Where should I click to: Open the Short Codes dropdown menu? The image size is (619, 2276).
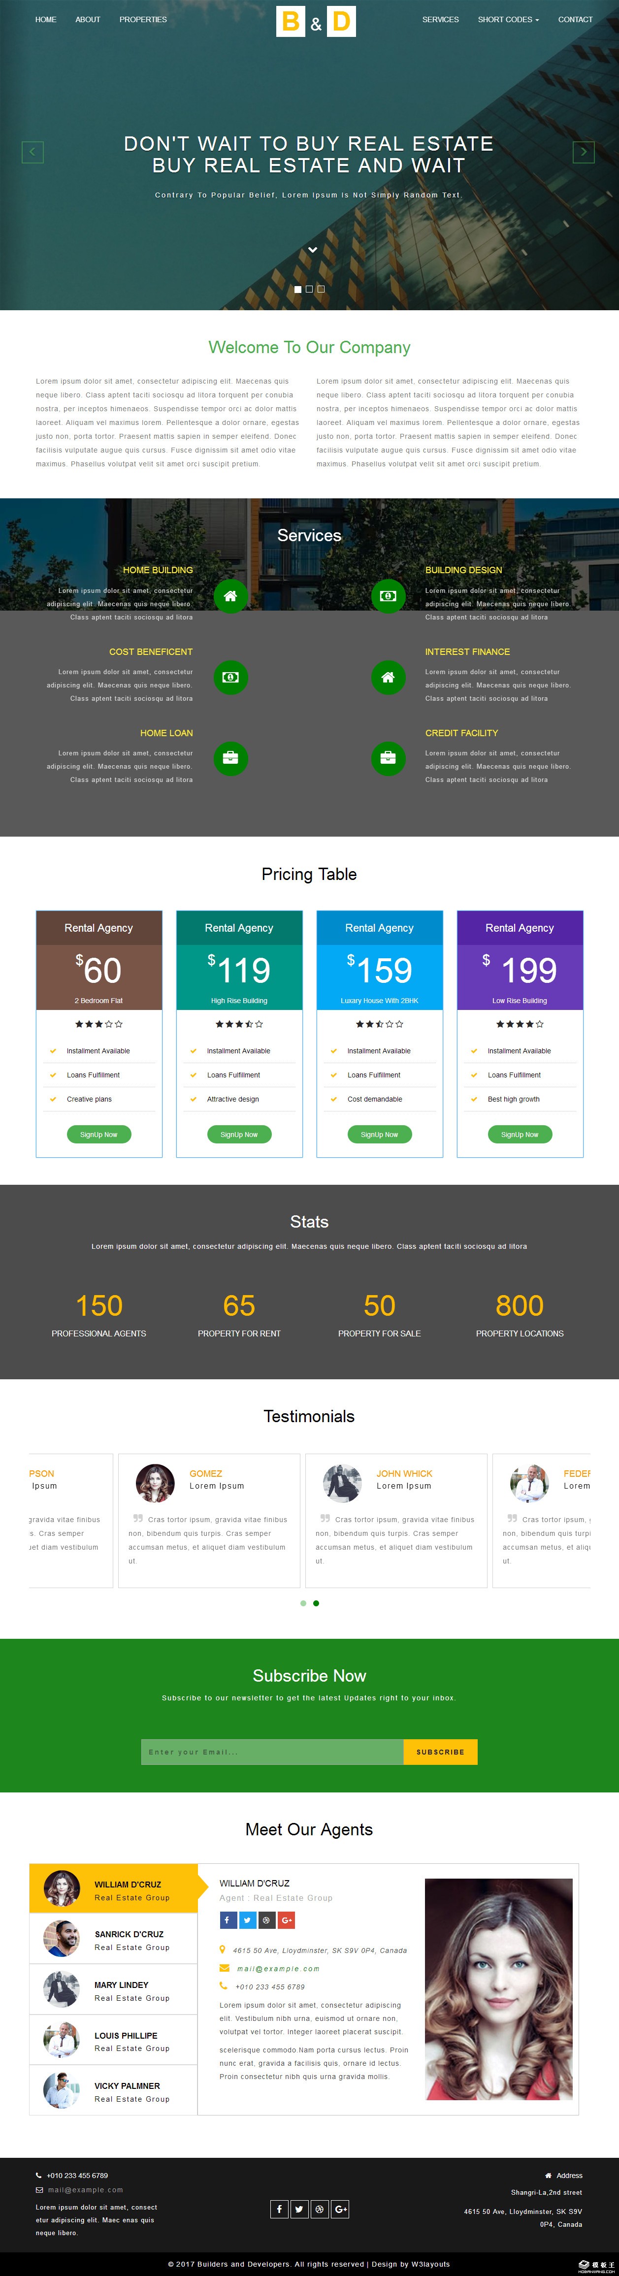click(x=508, y=19)
